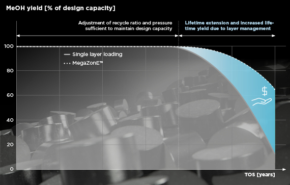Click the y-axis value 40

pos(10,120)
